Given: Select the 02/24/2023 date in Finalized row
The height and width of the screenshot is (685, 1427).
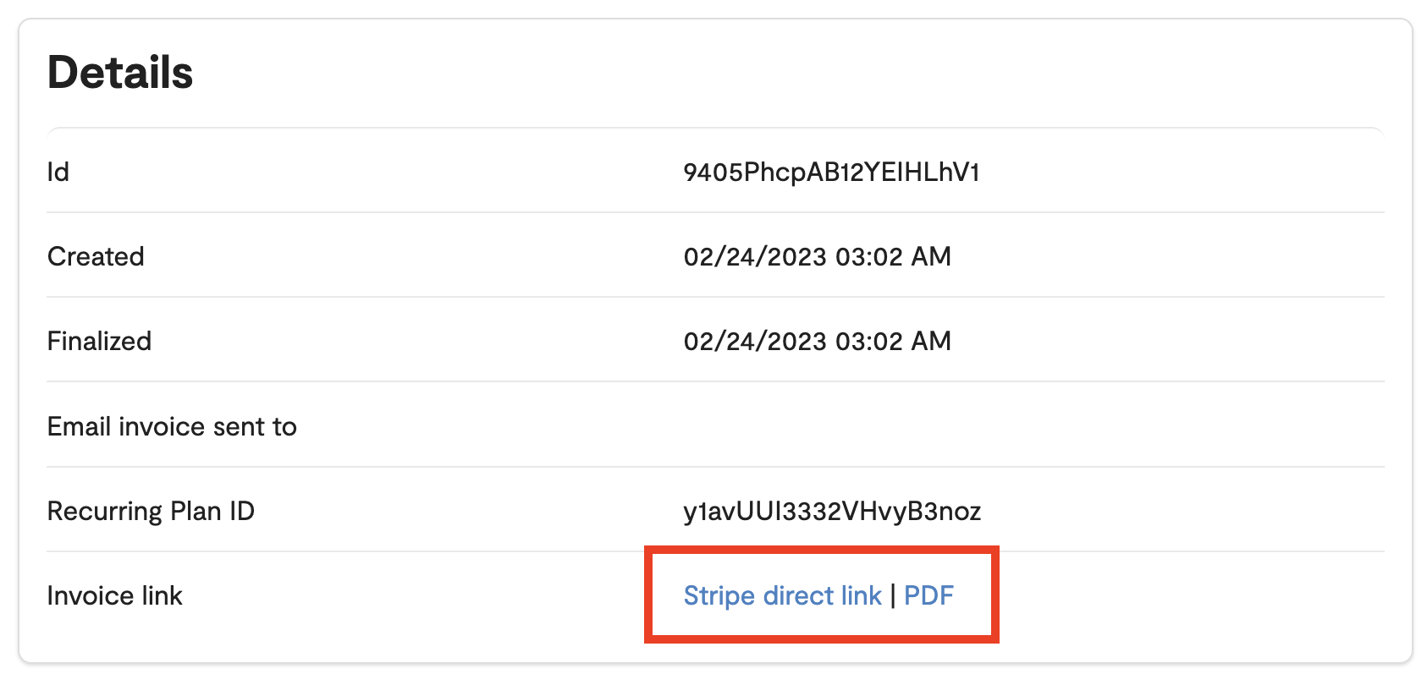Looking at the screenshot, I should click(x=755, y=341).
